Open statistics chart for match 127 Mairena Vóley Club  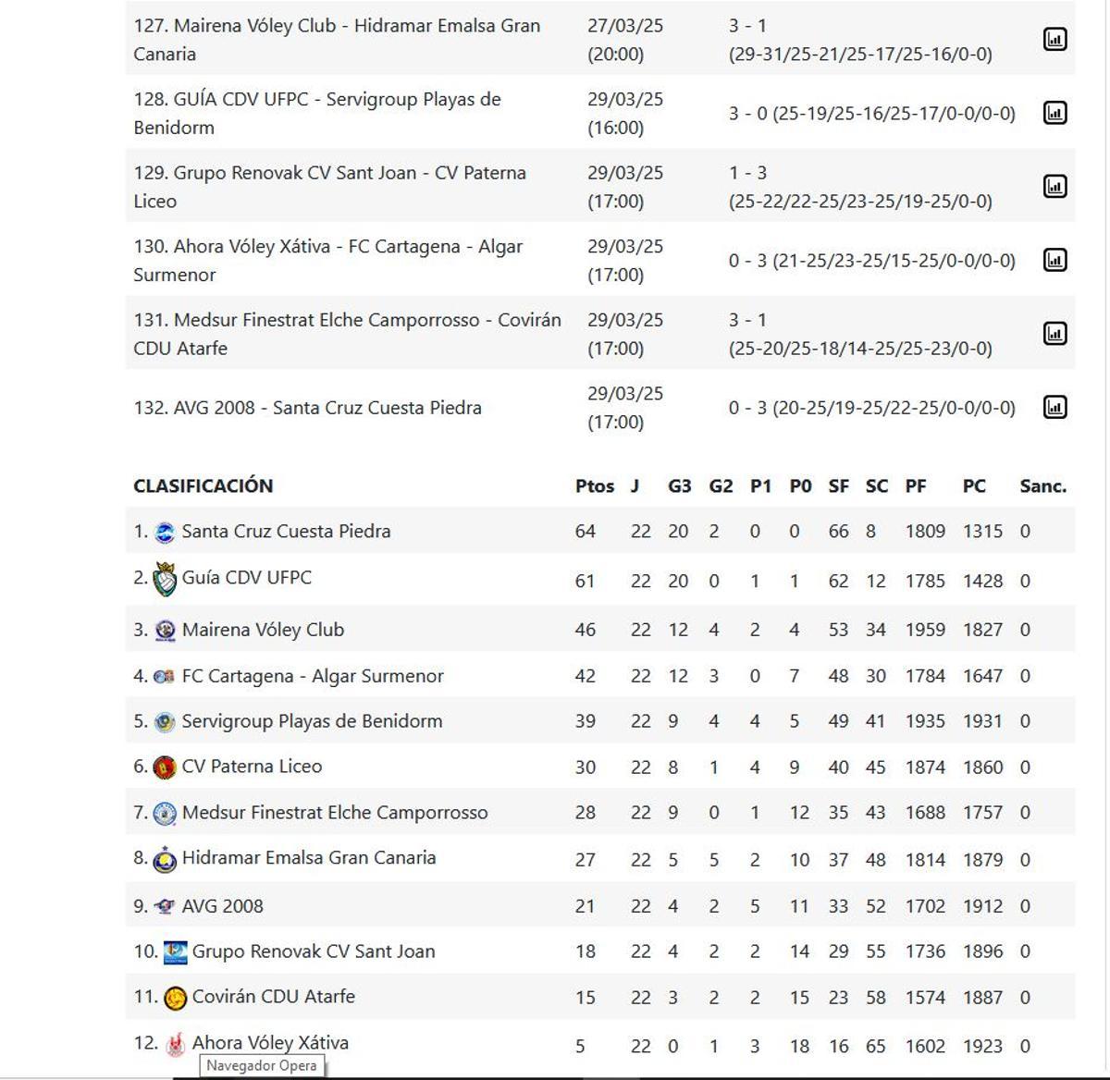coord(1055,40)
